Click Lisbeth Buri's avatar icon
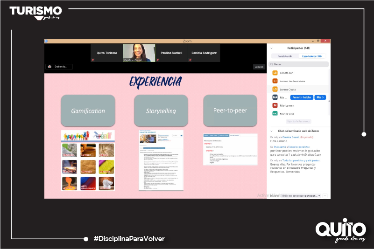The height and width of the screenshot is (249, 374). [x=275, y=73]
